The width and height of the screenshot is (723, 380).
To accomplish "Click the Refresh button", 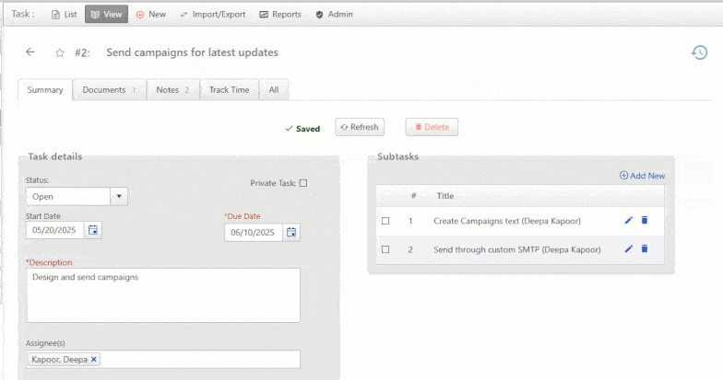I will pos(360,127).
